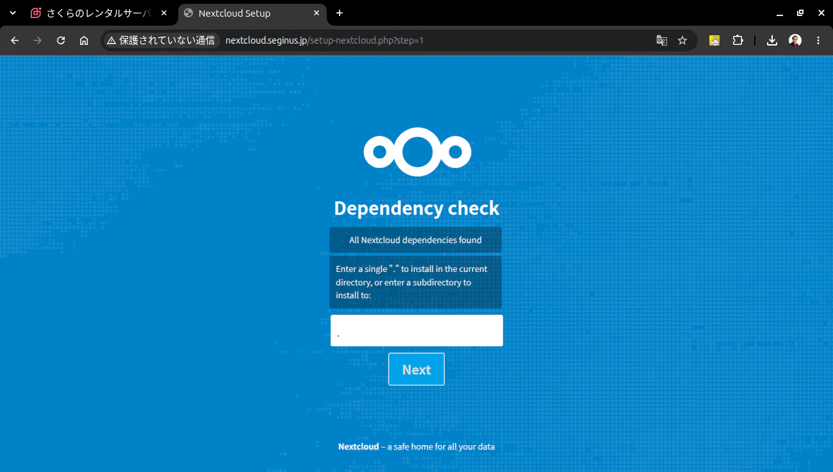Open the translate page icon

tap(662, 40)
